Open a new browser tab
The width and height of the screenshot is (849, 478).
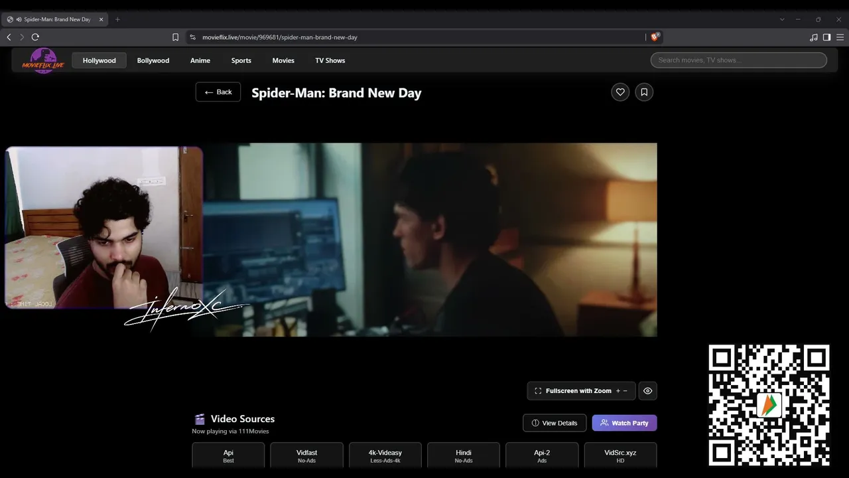(117, 19)
